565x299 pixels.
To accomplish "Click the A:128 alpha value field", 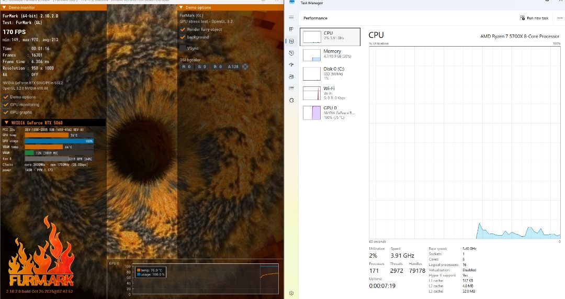I will (233, 67).
